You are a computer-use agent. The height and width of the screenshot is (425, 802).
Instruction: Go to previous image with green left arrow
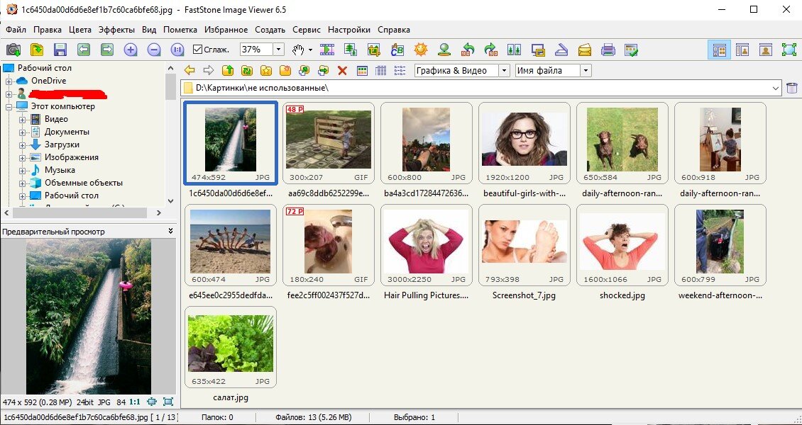click(84, 50)
